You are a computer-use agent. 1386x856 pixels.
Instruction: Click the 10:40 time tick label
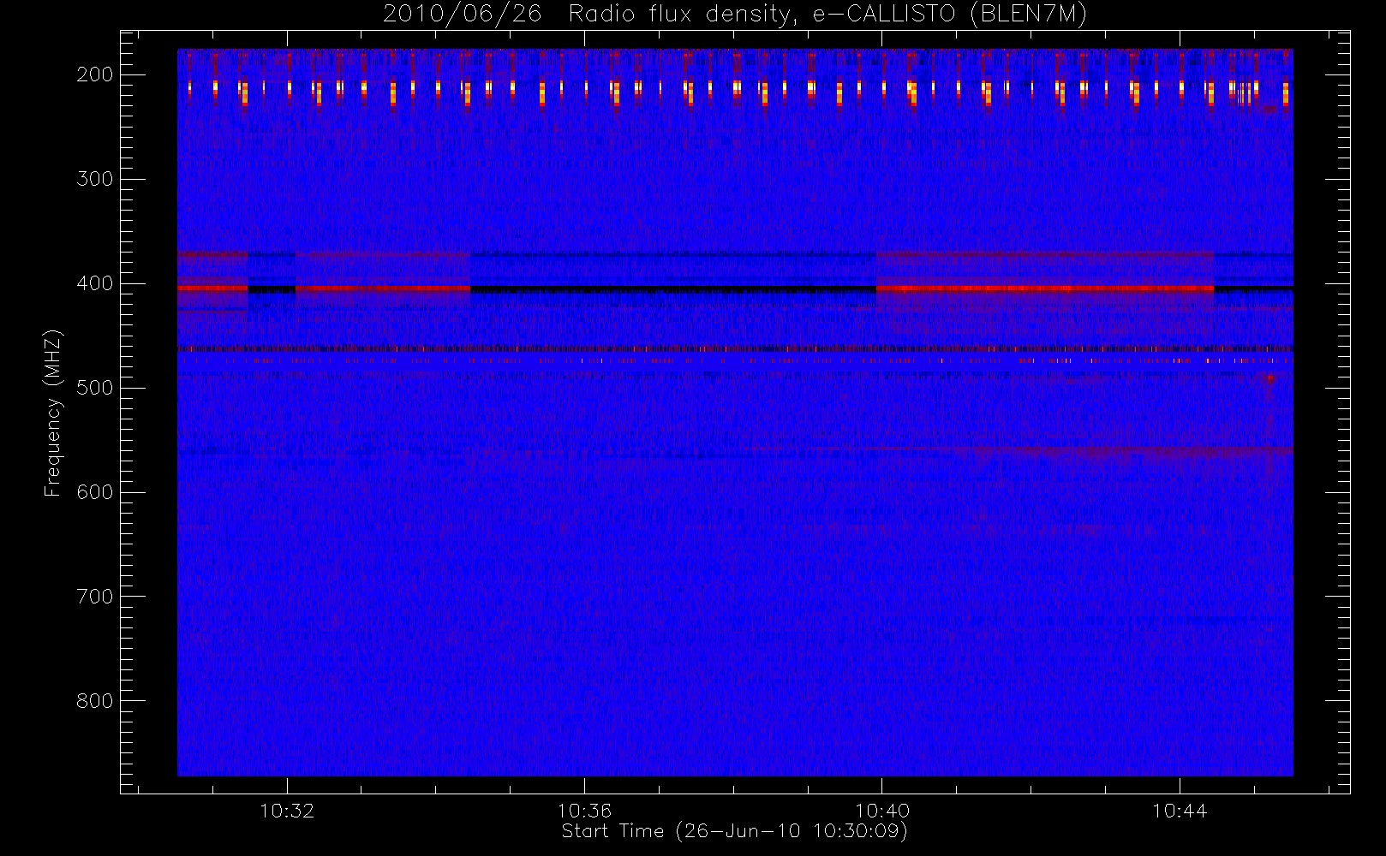(882, 811)
